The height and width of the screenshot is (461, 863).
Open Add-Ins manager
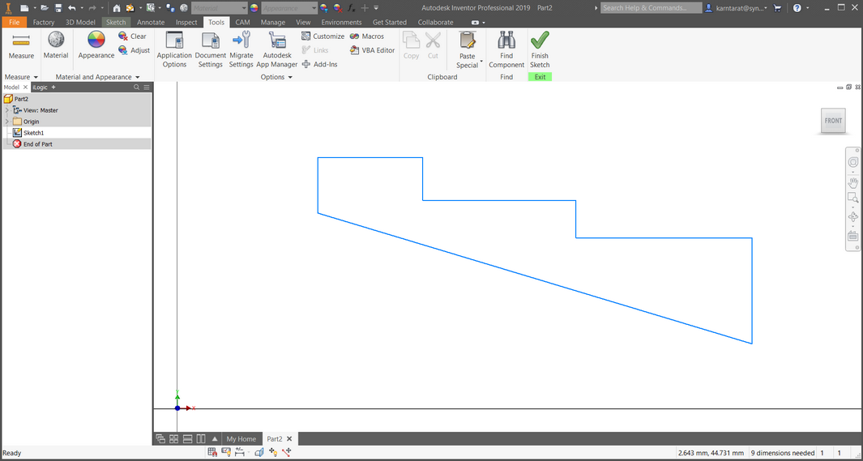tap(320, 64)
